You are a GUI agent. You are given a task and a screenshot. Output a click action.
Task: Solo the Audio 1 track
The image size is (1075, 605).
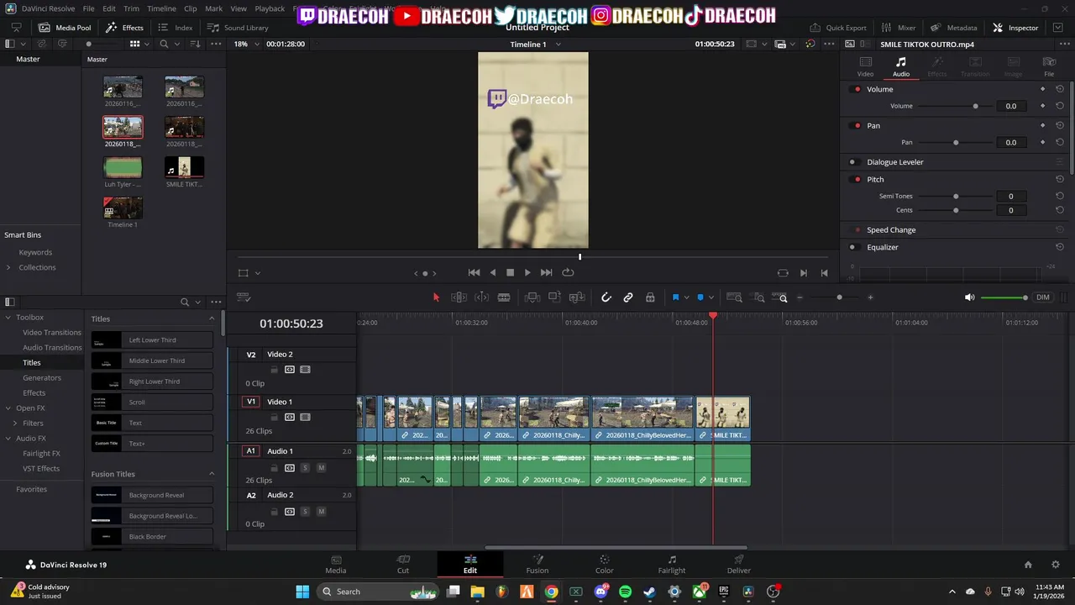point(305,467)
